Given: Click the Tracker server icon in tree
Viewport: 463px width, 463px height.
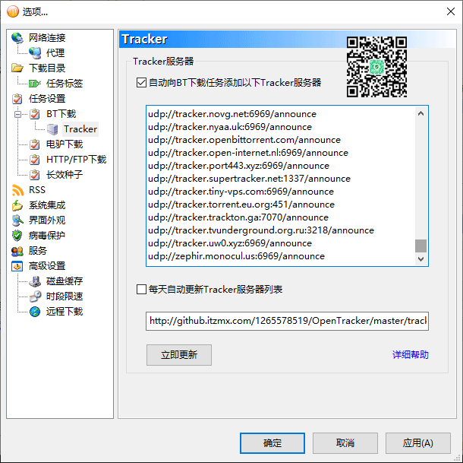Looking at the screenshot, I should (x=52, y=129).
